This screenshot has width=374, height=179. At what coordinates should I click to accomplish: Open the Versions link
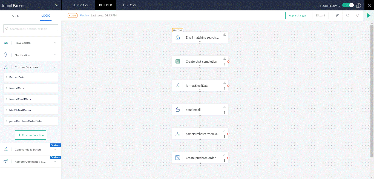(85, 16)
